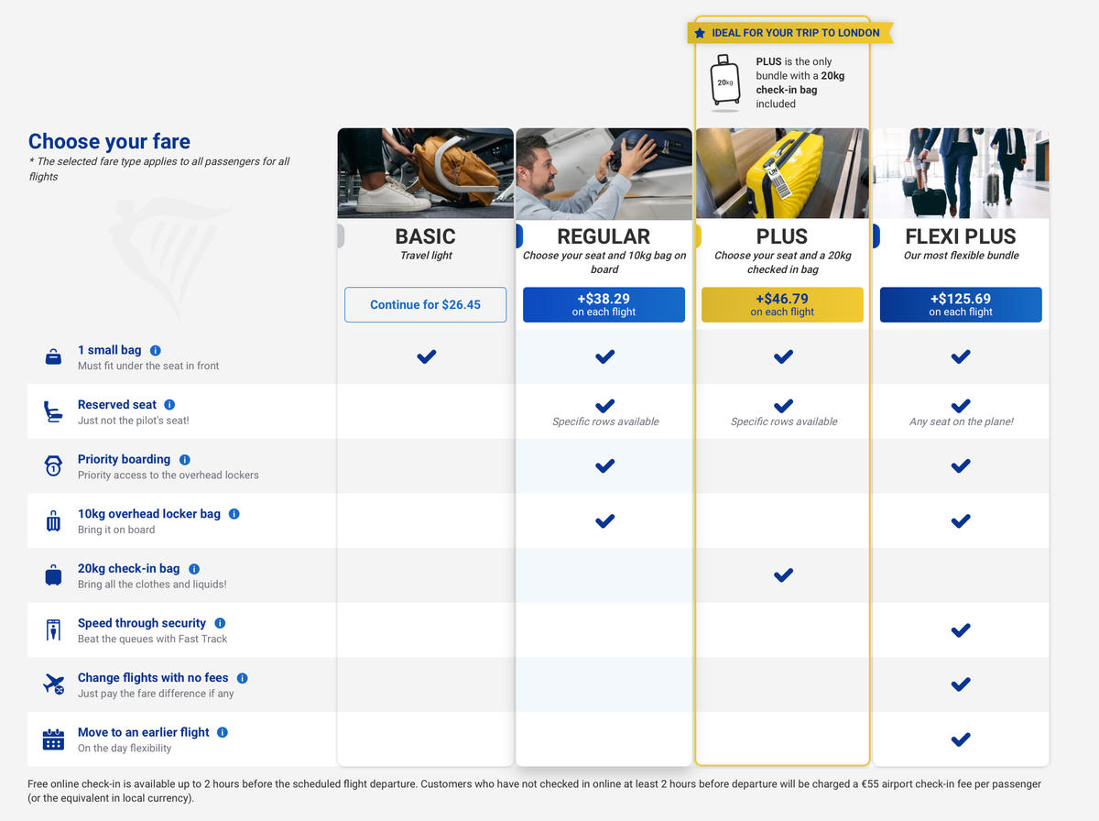Select Regular fare +$38.29 button
The image size is (1099, 821).
(x=604, y=305)
